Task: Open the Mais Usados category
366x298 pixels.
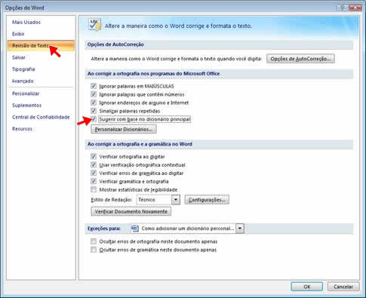Action: coord(26,23)
